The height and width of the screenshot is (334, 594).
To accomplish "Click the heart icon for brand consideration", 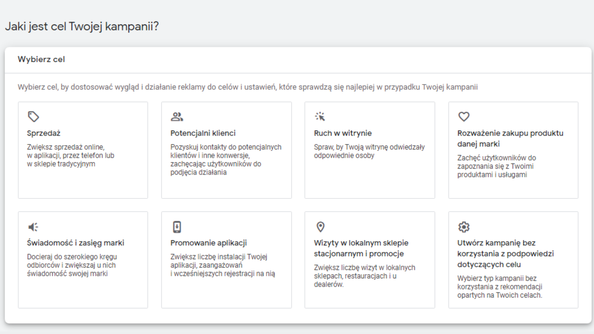I will [464, 117].
